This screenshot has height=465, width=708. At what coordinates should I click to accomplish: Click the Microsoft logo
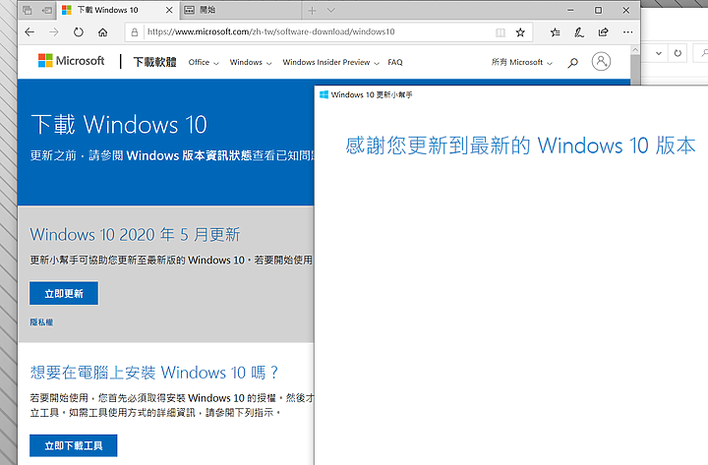coord(72,61)
